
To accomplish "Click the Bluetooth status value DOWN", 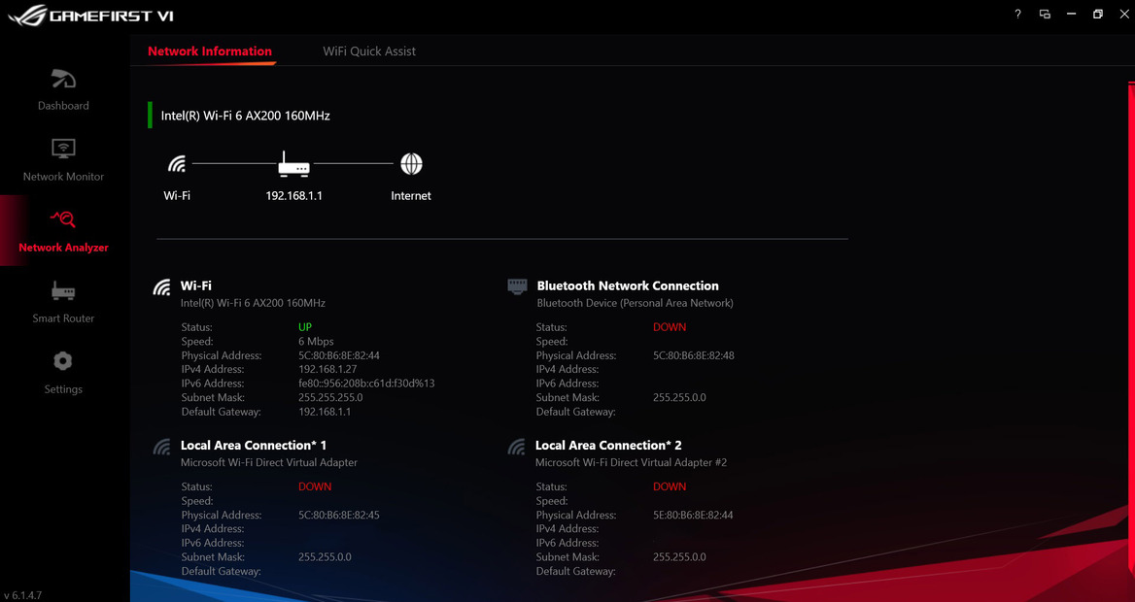I will pos(670,327).
